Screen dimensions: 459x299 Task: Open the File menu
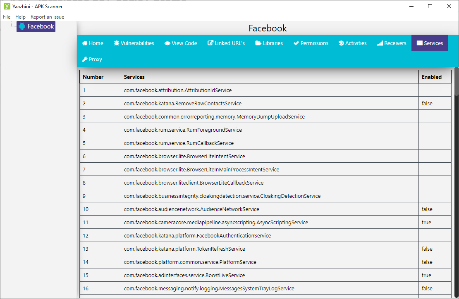(x=7, y=17)
